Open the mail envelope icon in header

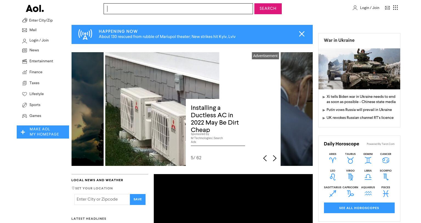point(387,8)
